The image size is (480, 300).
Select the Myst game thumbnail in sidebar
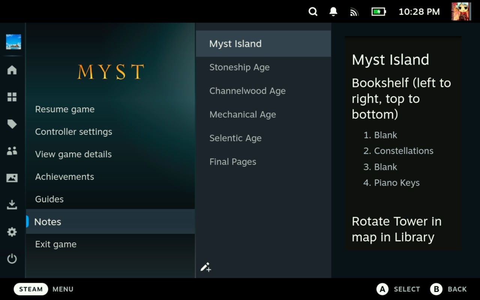pos(13,42)
